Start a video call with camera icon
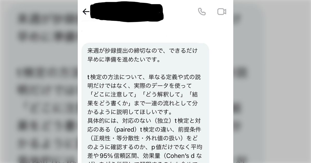 pos(222,12)
